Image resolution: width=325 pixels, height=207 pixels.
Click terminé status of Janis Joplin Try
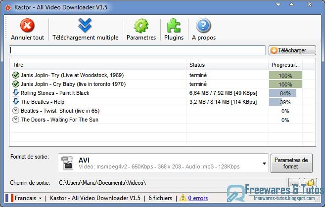198,75
